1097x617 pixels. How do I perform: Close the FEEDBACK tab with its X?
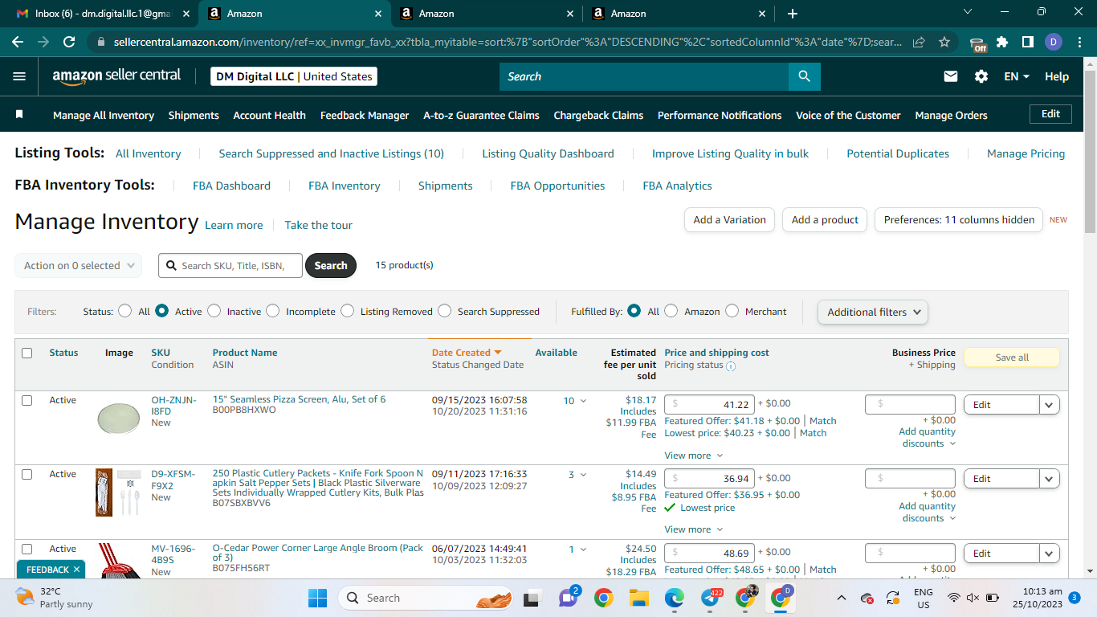pos(76,570)
